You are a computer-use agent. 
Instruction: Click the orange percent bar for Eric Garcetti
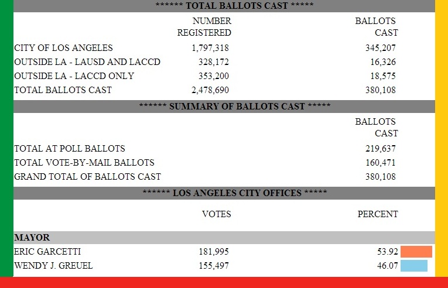[416, 252]
